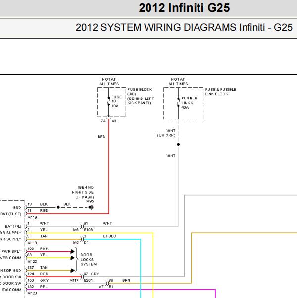The image size is (297, 298).
Task: Click the "BAT (F/L)" pin label
Action: pos(13,226)
